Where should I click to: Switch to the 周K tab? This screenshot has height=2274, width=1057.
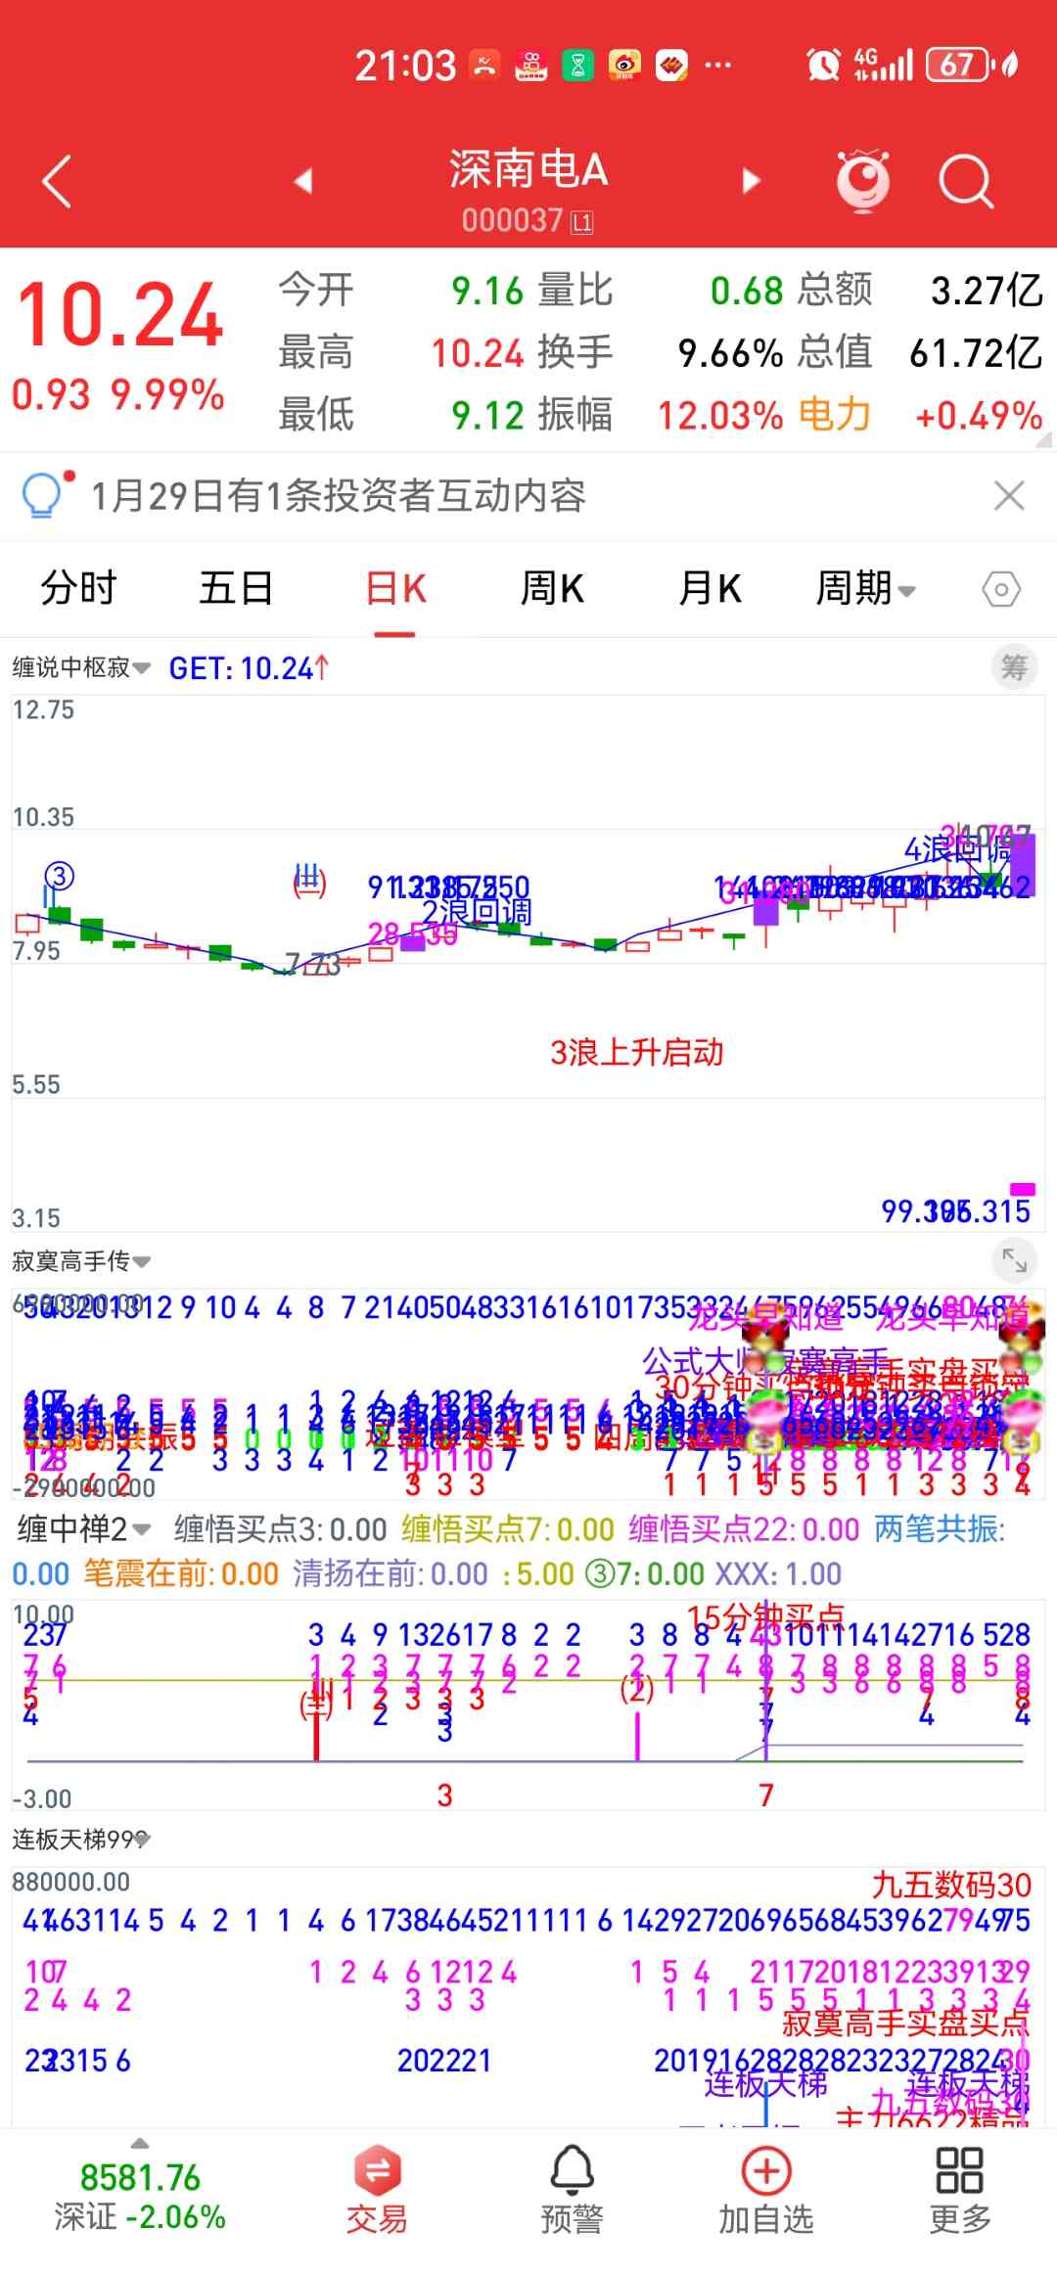click(552, 589)
